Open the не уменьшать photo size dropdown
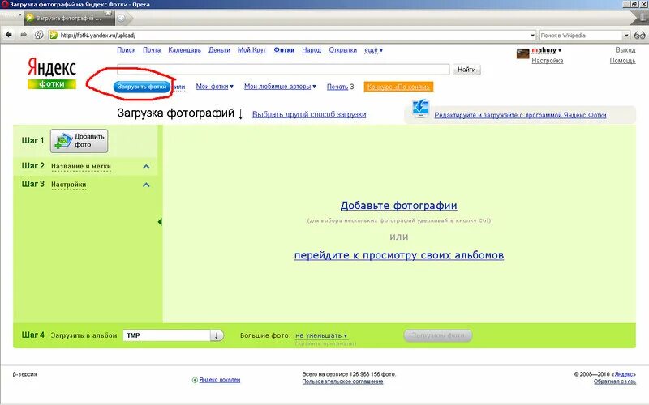 (321, 335)
